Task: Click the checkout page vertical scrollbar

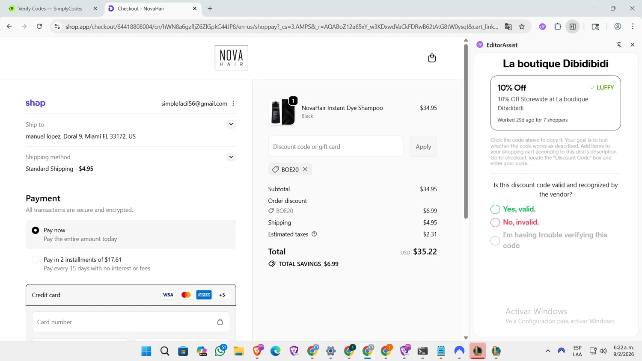Action: [x=466, y=131]
